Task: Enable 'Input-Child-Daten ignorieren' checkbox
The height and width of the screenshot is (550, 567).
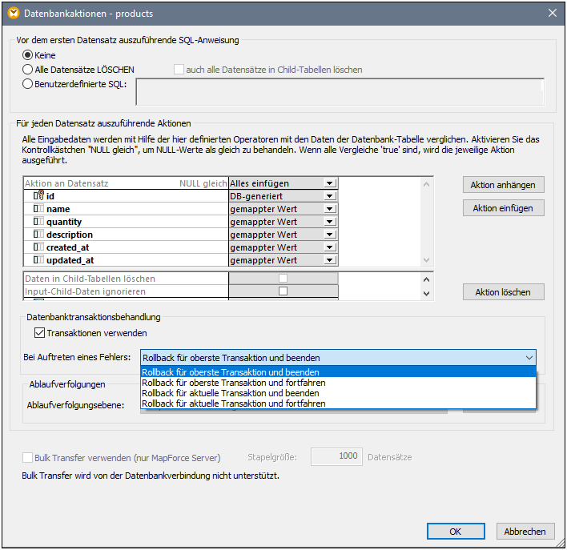Action: point(282,291)
